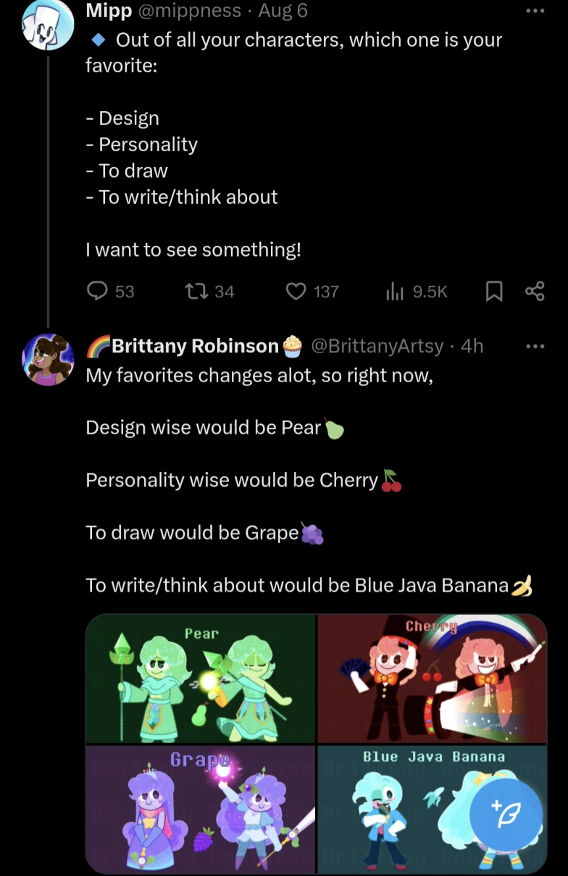568x876 pixels.
Task: Bookmark Mipp's tweet
Action: pos(494,291)
